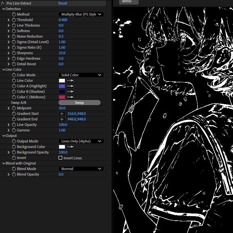Click the Detail Boost stopwatch icon
The width and height of the screenshot is (233, 233).
tap(14, 64)
